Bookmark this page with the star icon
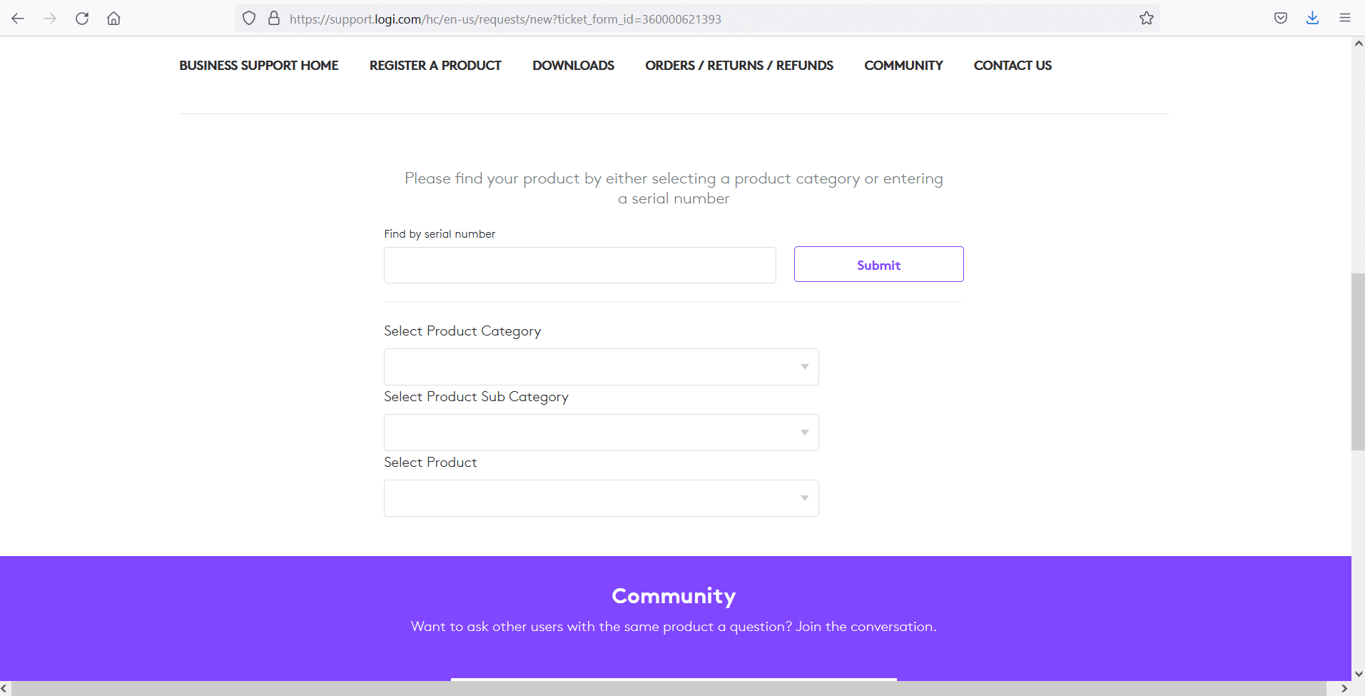Screen dimensions: 1365x696 pyautogui.click(x=1146, y=19)
